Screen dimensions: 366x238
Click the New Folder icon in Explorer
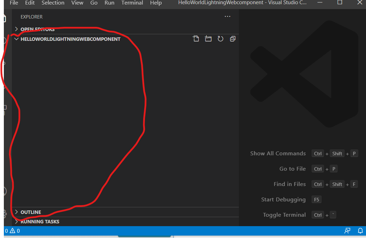click(208, 38)
